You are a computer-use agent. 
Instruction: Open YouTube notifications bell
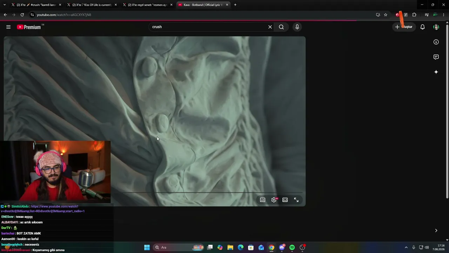tap(423, 27)
